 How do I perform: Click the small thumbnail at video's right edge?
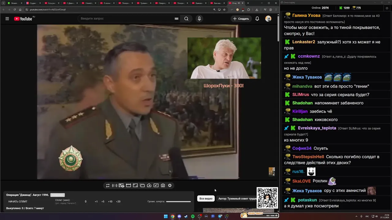tap(272, 171)
